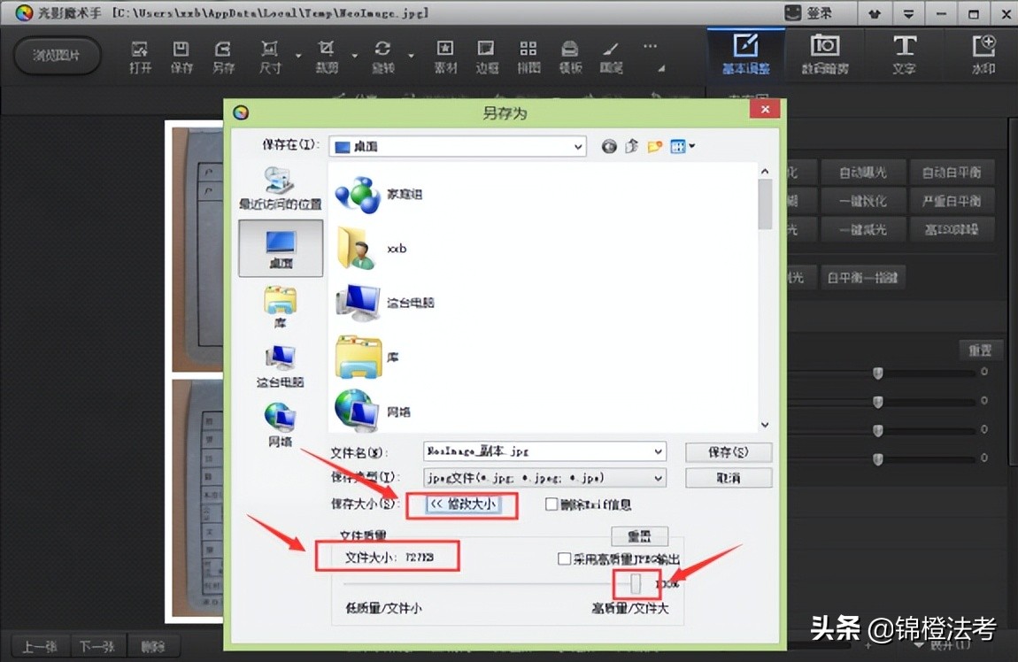Click the 拼图 (Collage) toolbar icon
Screen dimensions: 1018x662
528,53
